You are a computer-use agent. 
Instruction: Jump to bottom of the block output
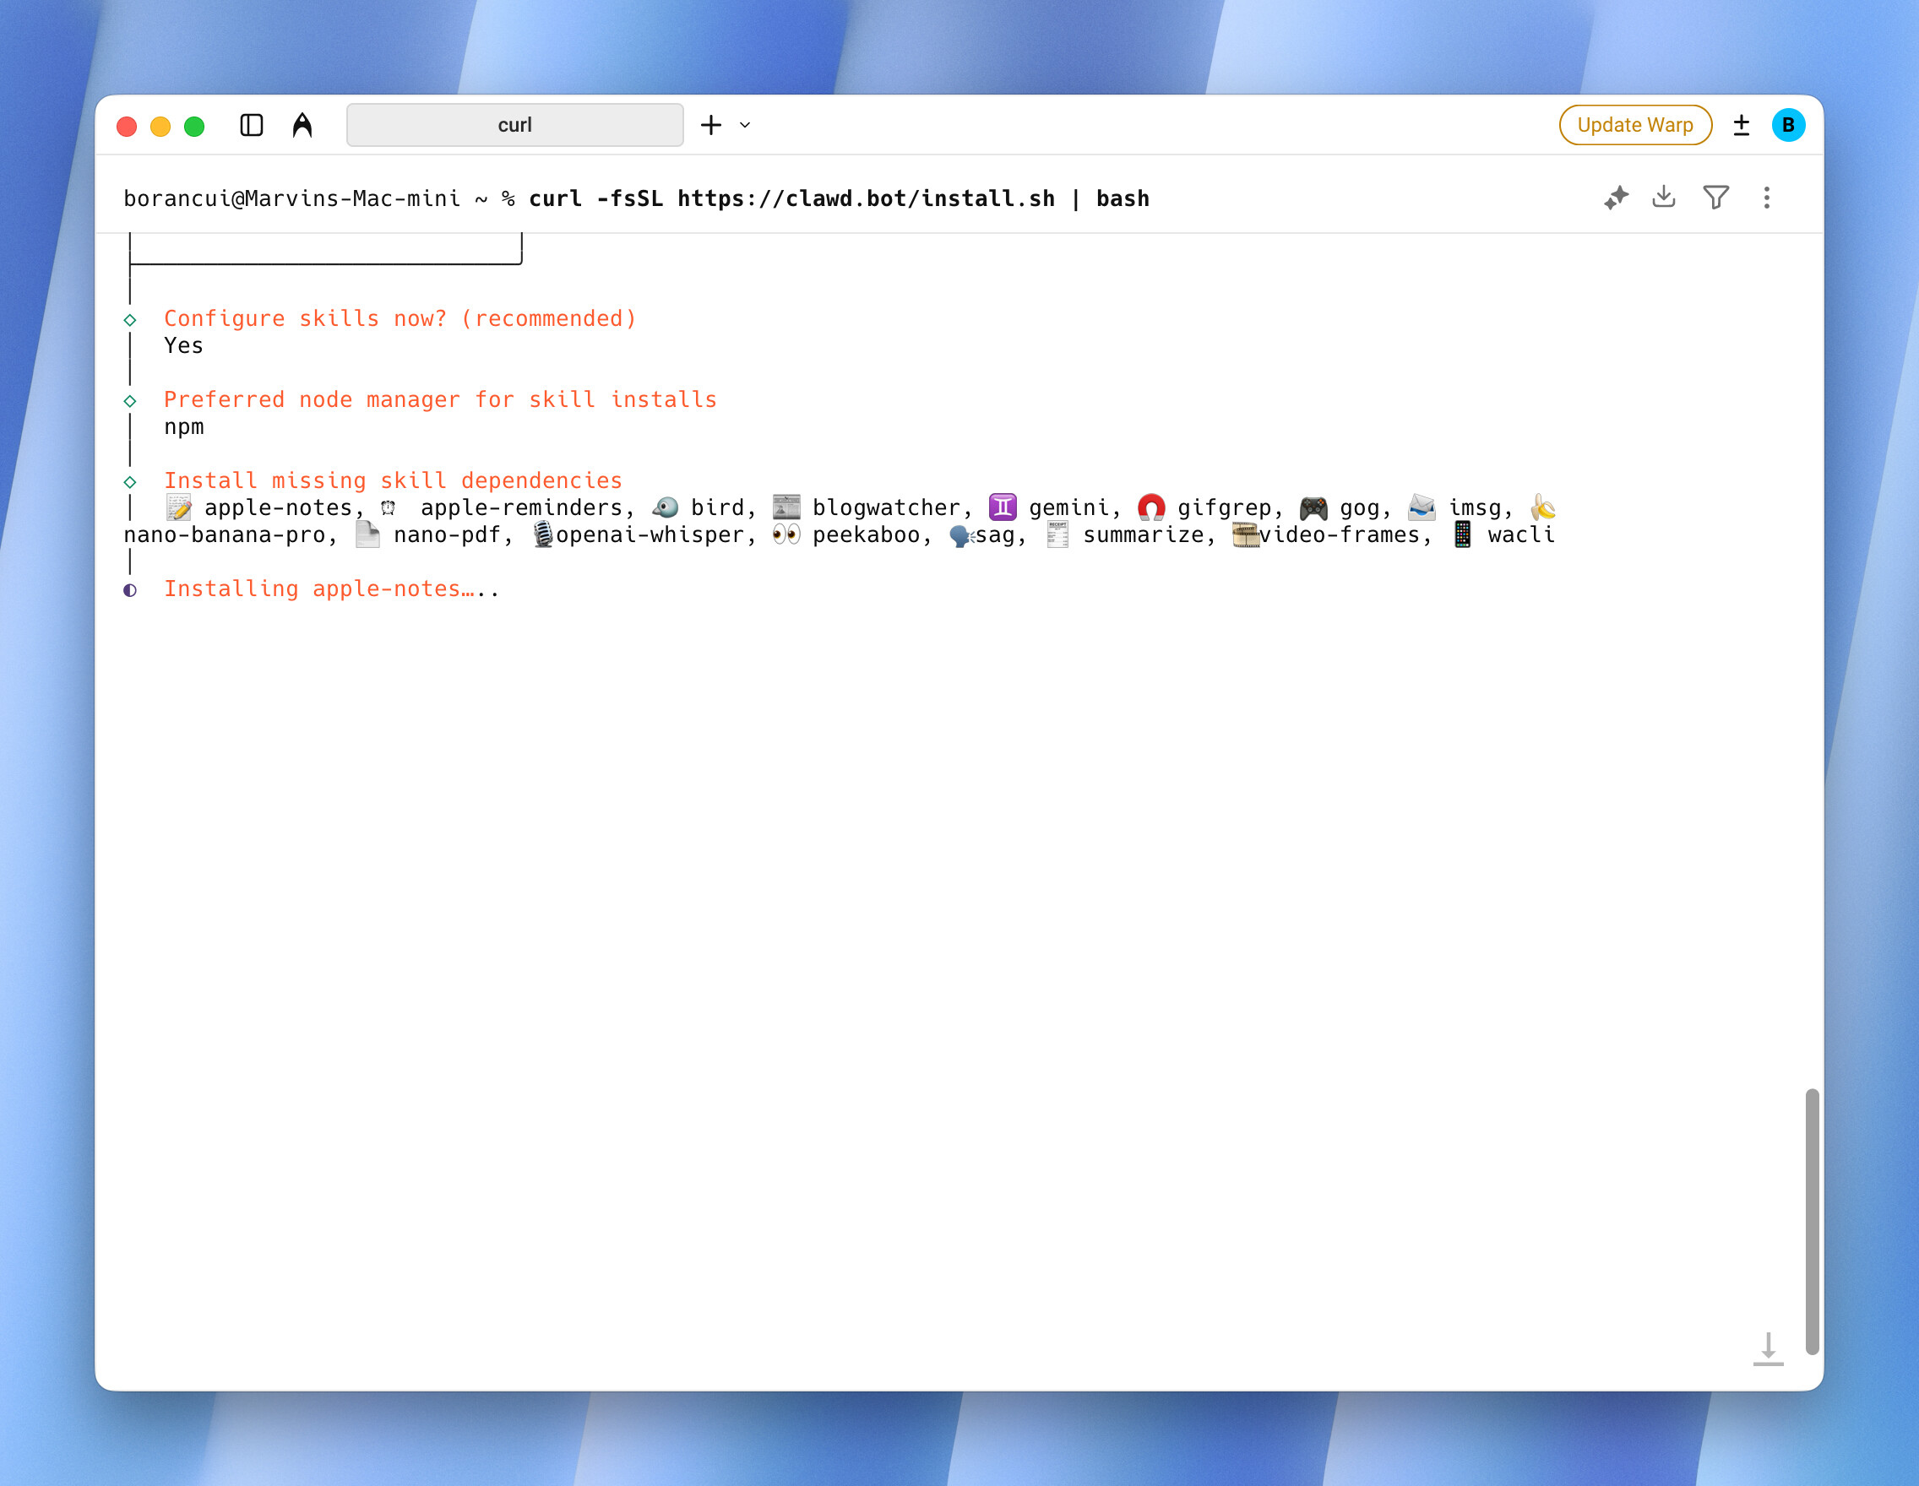[x=1768, y=1349]
